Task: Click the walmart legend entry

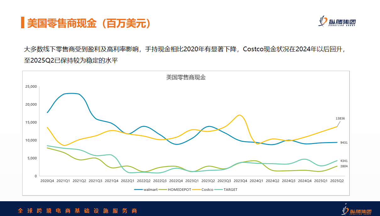Action: tap(146, 190)
